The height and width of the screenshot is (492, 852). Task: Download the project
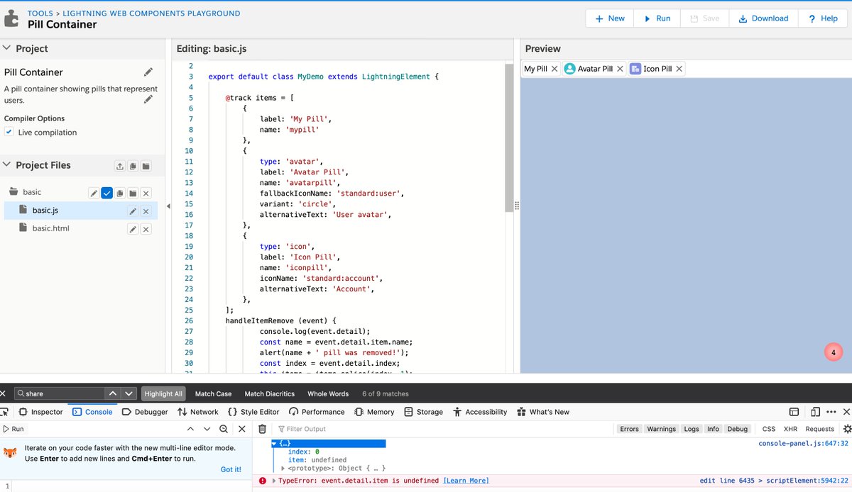(763, 18)
